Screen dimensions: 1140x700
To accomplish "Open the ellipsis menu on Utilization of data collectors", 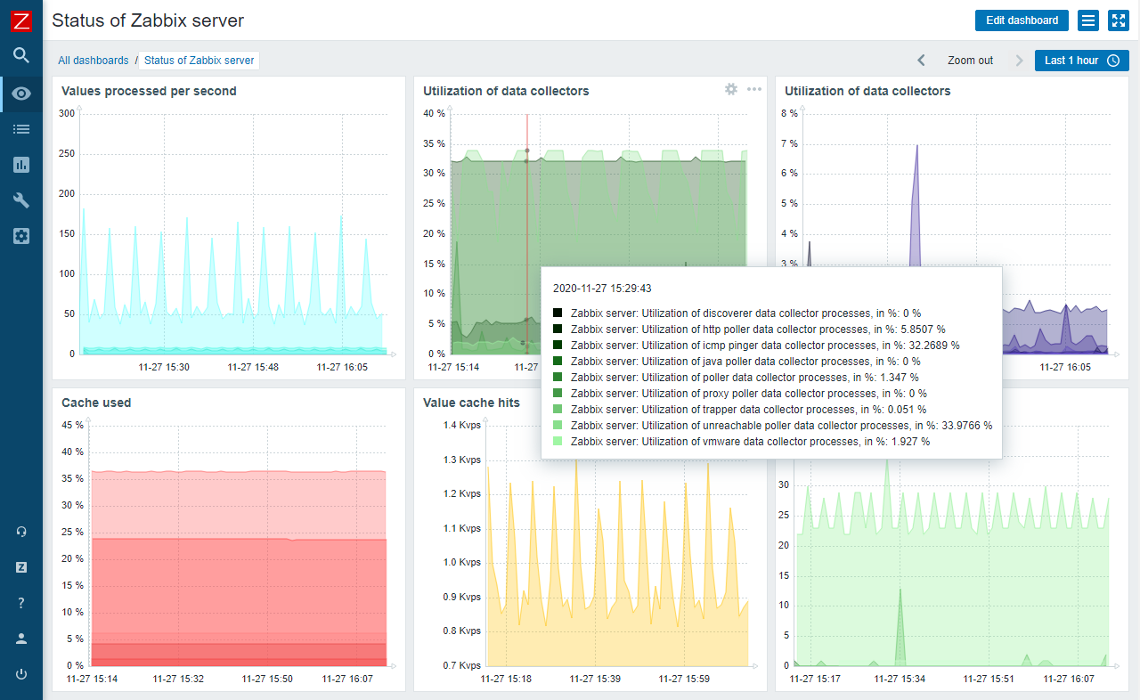I will [x=753, y=89].
